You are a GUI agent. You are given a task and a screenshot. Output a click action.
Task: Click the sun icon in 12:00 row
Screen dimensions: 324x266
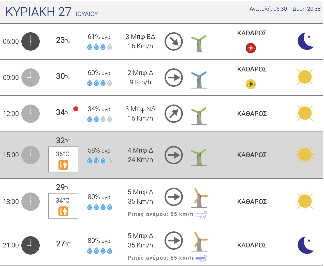[305, 113]
